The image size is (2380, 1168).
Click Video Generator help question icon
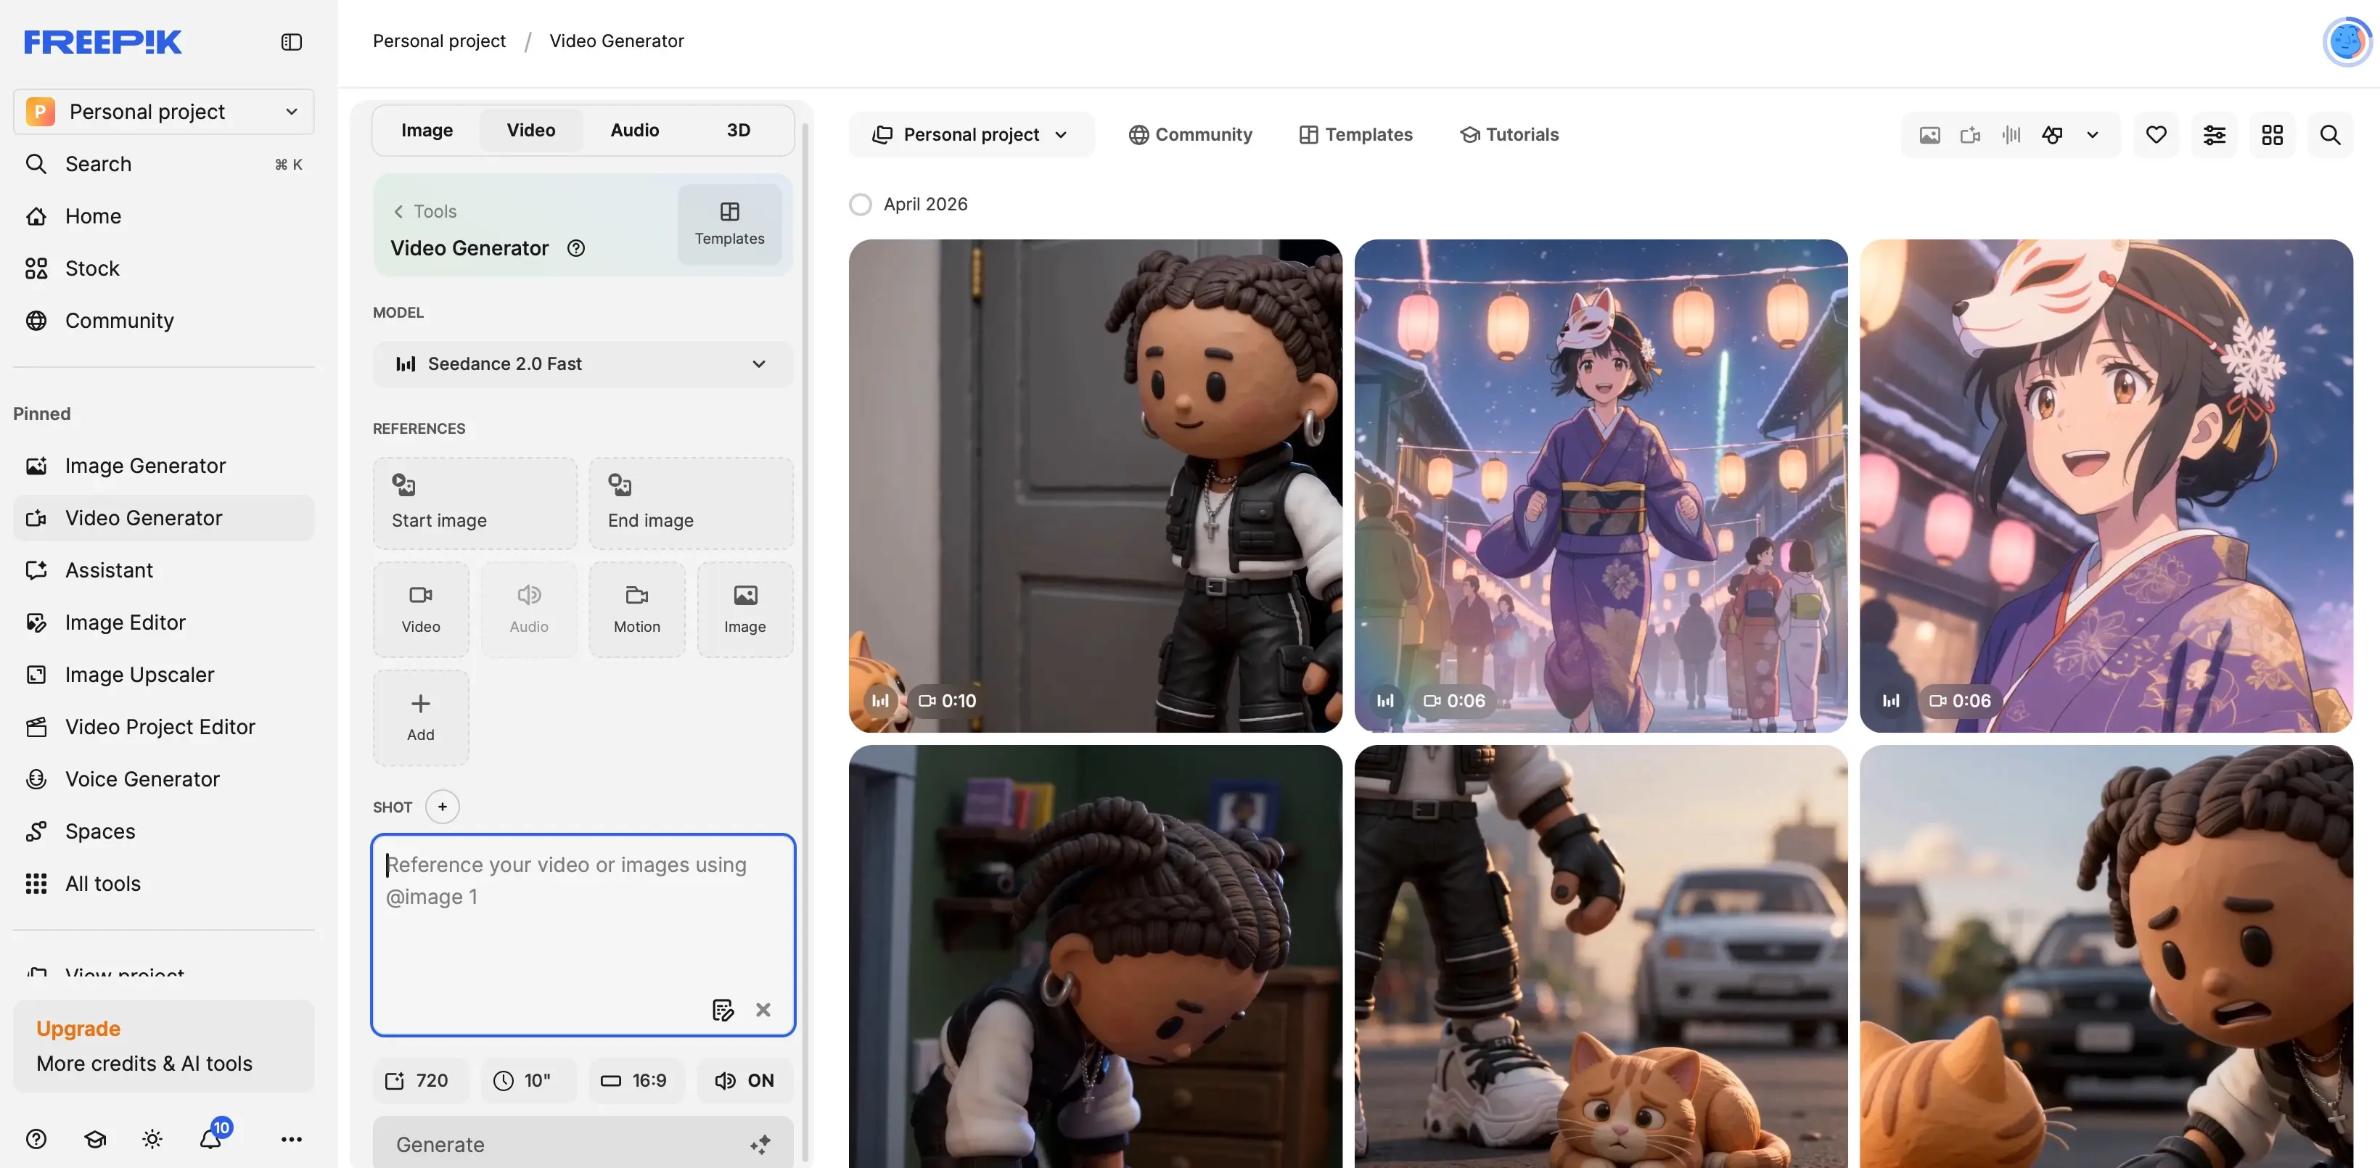575,247
